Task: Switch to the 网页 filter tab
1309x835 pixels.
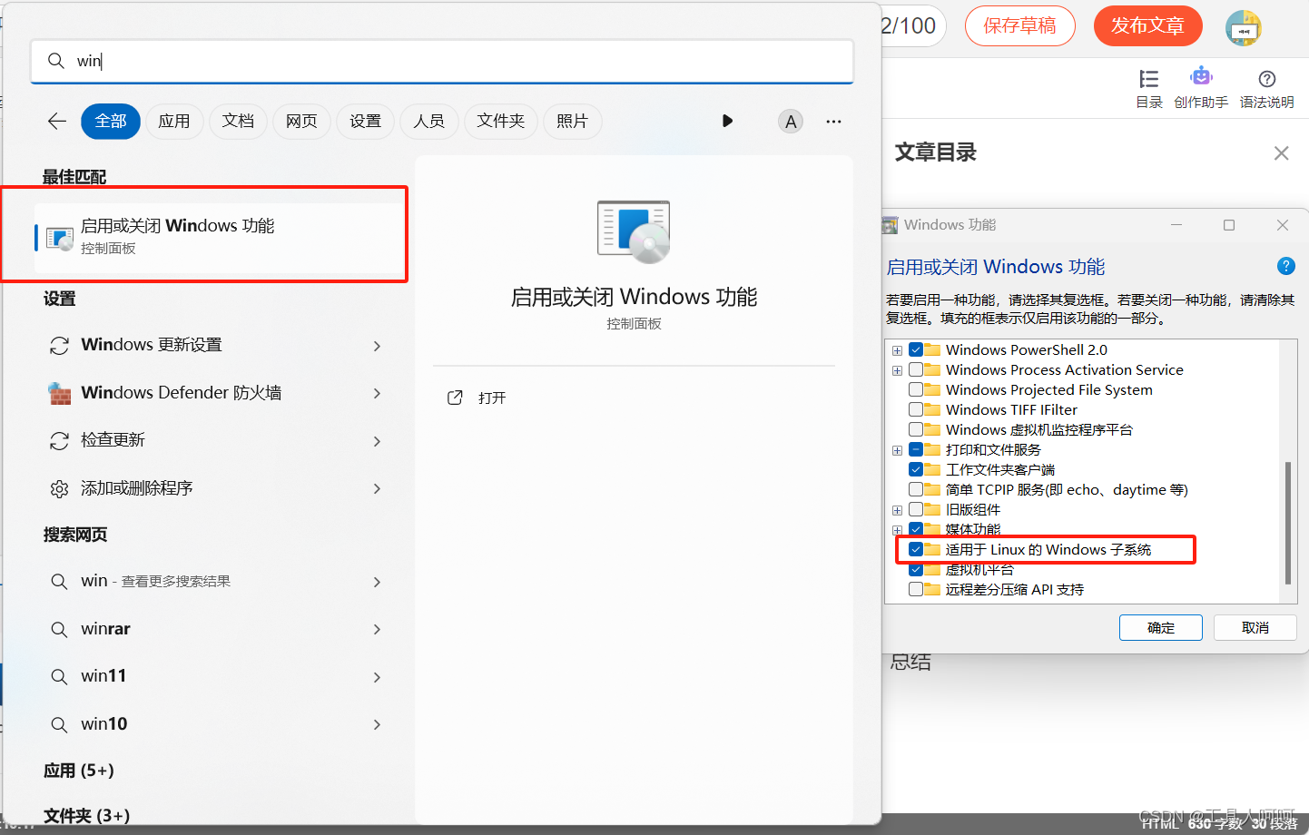Action: 301,122
